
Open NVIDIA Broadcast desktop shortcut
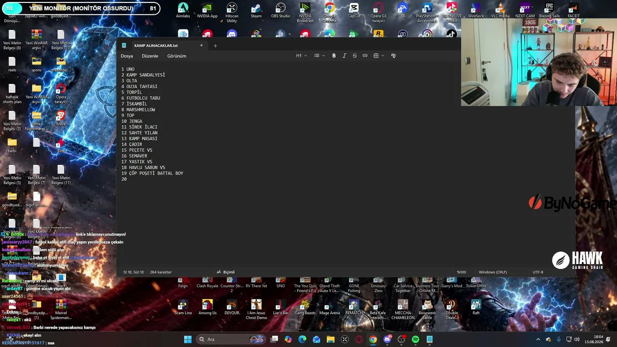coord(305,13)
